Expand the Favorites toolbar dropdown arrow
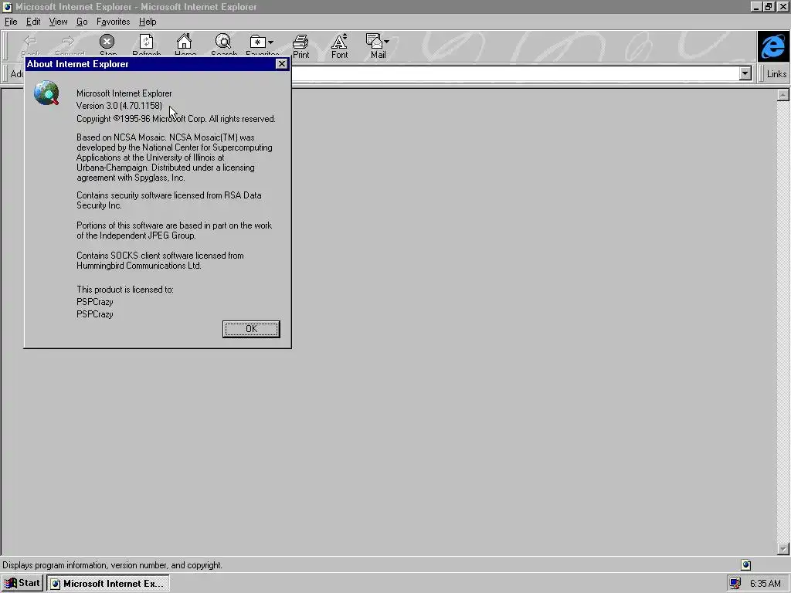 tap(271, 42)
